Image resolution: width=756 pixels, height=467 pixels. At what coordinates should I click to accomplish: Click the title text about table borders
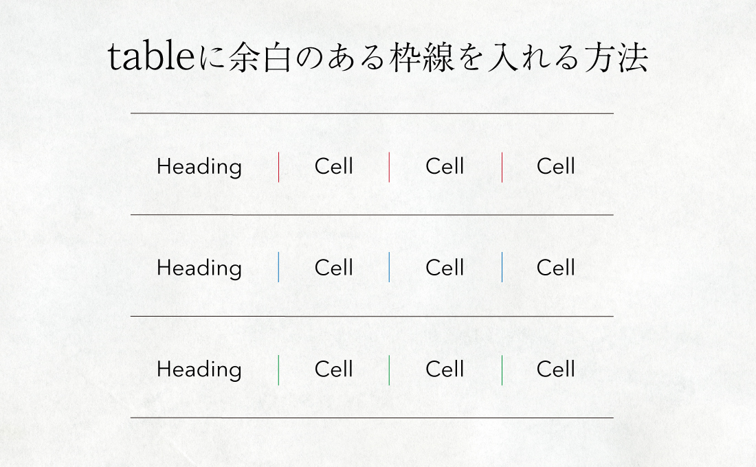[x=378, y=59]
